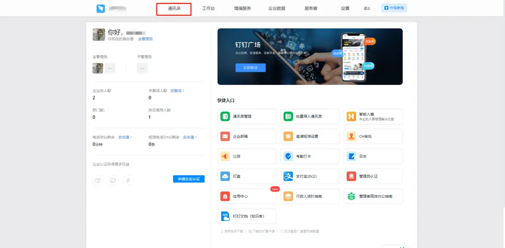Click 无法登录？查看网络配置 link
The image size is (505, 248).
pos(299,231)
